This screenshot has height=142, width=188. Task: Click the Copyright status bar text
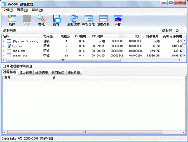(x=27, y=139)
